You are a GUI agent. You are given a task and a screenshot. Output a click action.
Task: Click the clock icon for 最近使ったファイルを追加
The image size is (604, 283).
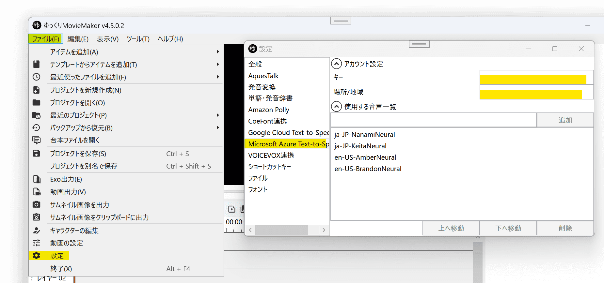pos(37,77)
